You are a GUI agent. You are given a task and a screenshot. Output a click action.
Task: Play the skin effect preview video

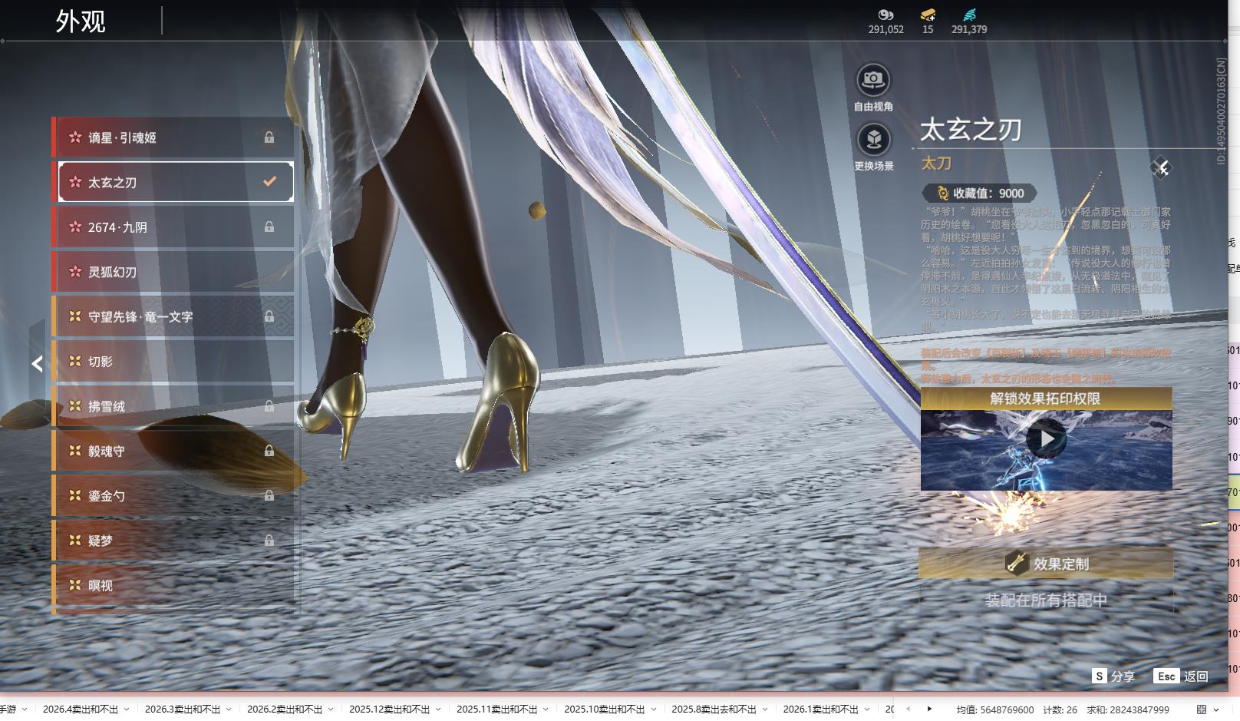1046,439
